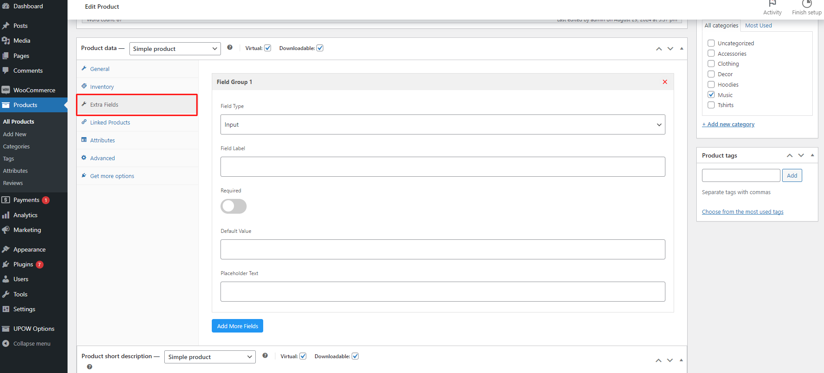Screen dimensions: 824x373
Task: Open Add New under Products menu
Action: click(x=15, y=134)
